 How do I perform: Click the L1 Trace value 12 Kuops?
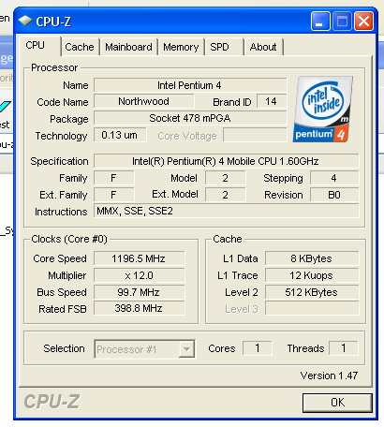pyautogui.click(x=312, y=275)
